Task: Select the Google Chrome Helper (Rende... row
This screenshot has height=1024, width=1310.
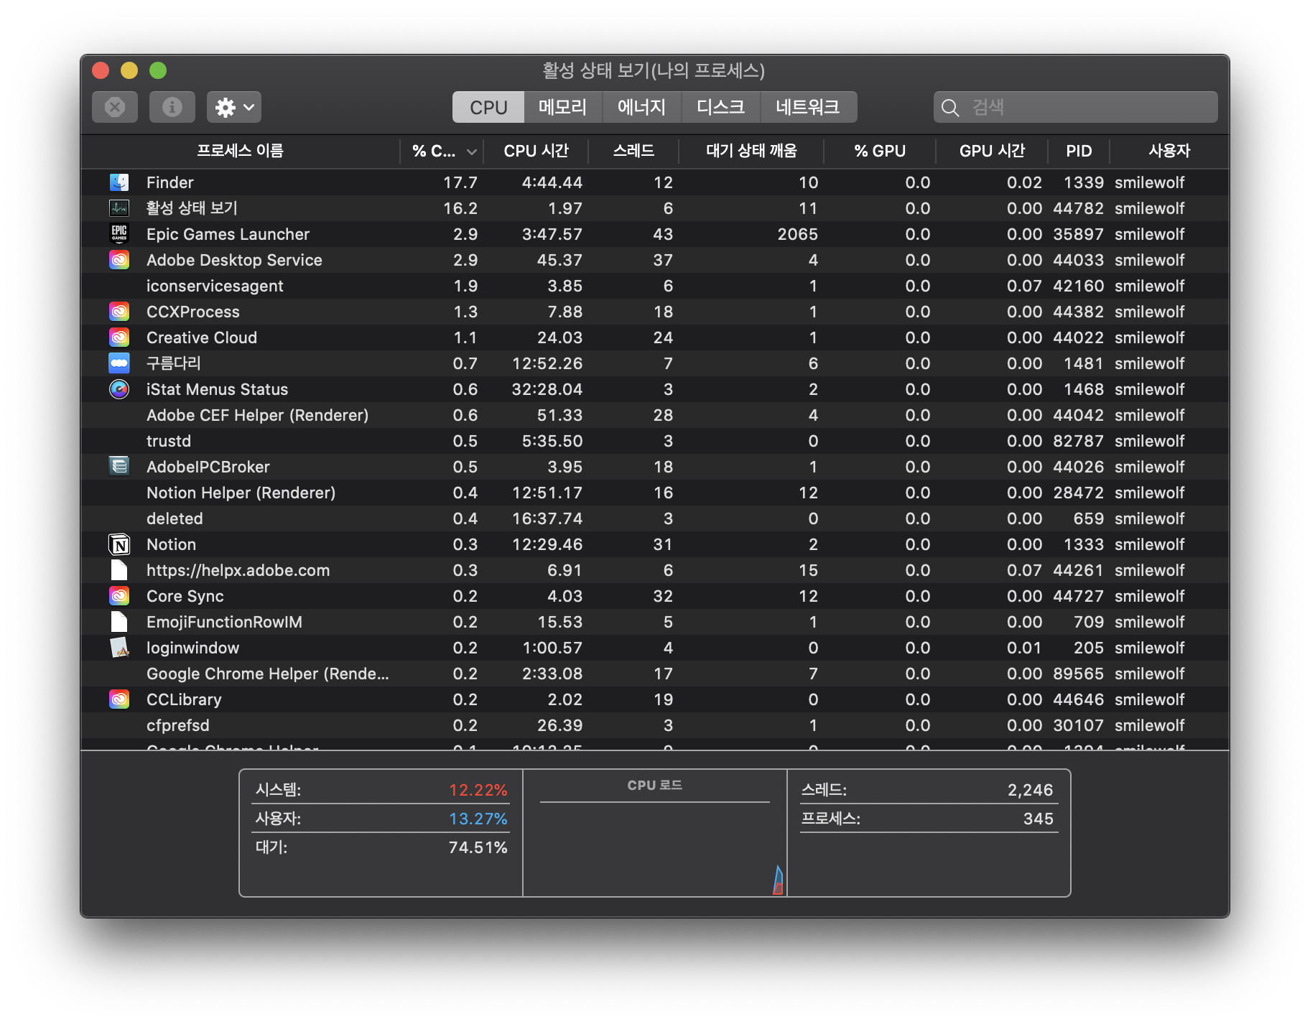Action: coord(655,674)
